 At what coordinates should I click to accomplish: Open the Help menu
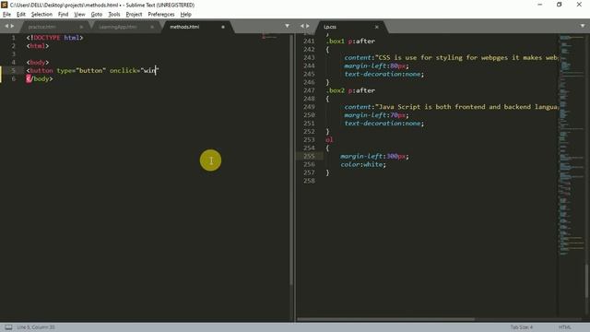click(x=186, y=15)
